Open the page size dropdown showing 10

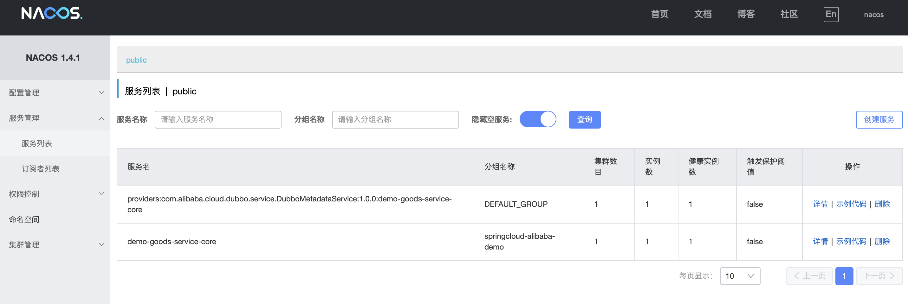tap(740, 276)
